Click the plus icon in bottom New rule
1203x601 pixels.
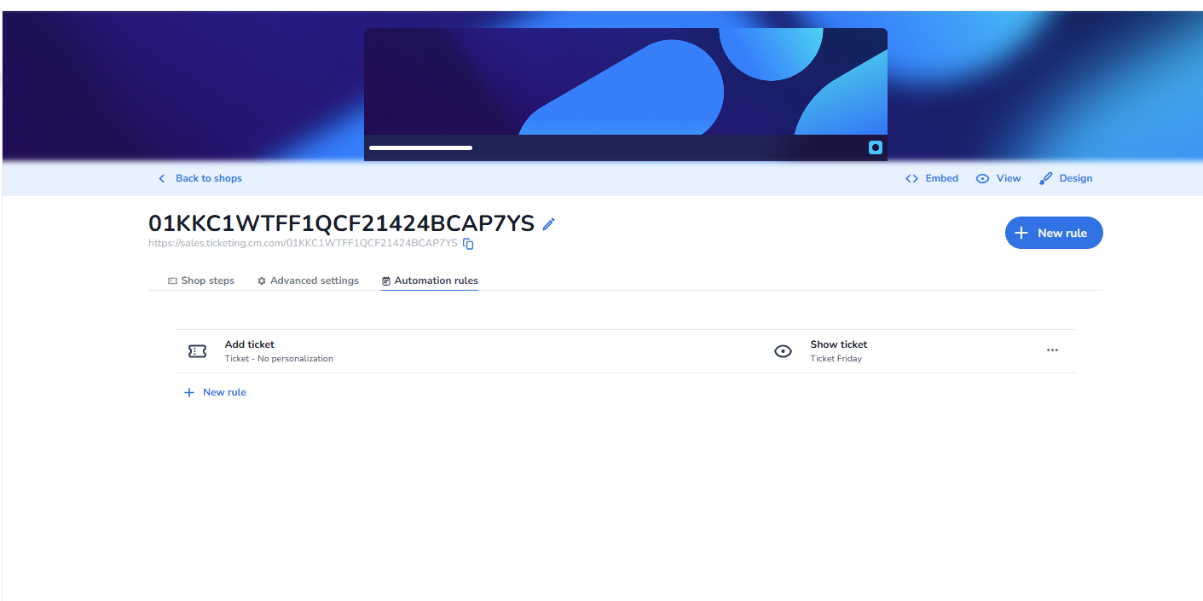pos(189,393)
